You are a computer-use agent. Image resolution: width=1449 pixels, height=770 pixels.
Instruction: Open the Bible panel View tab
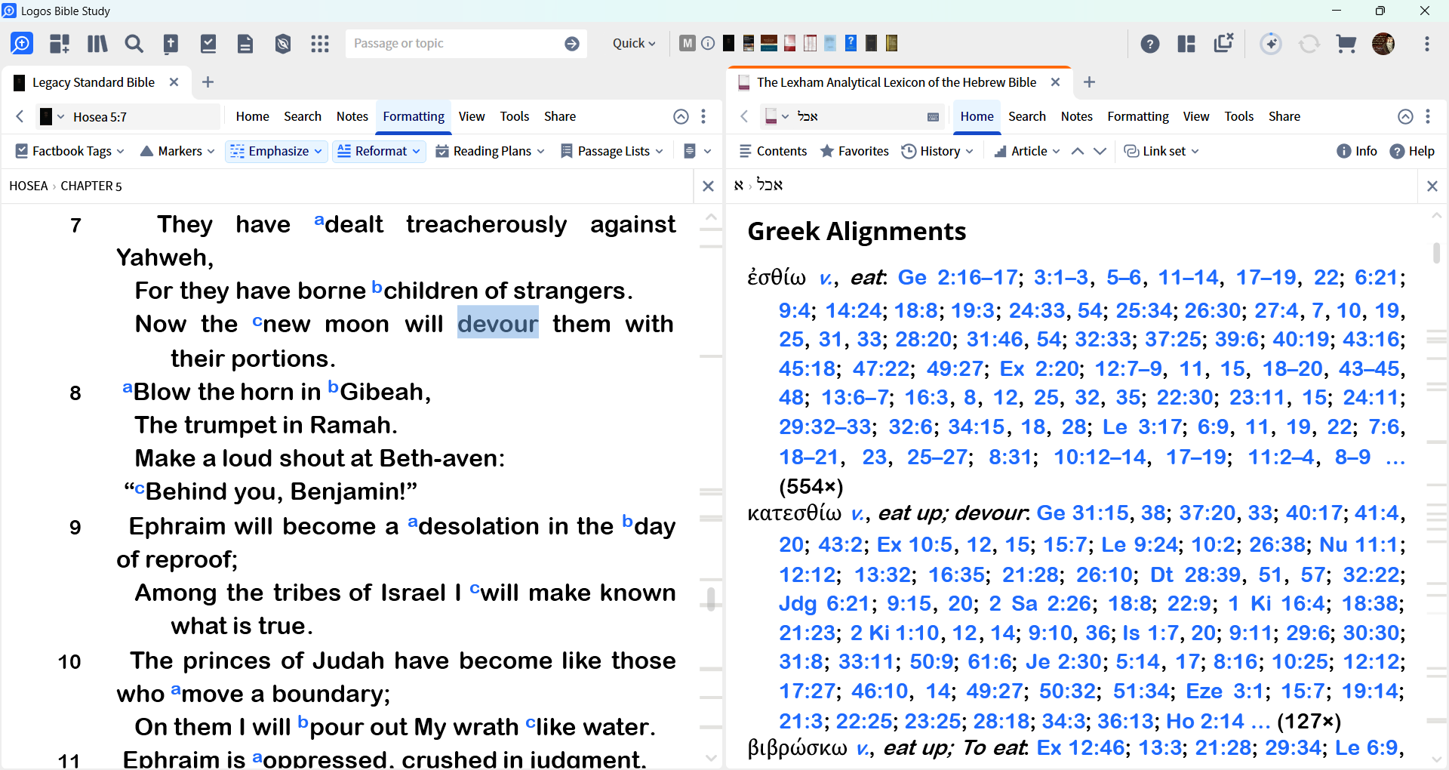pyautogui.click(x=472, y=116)
